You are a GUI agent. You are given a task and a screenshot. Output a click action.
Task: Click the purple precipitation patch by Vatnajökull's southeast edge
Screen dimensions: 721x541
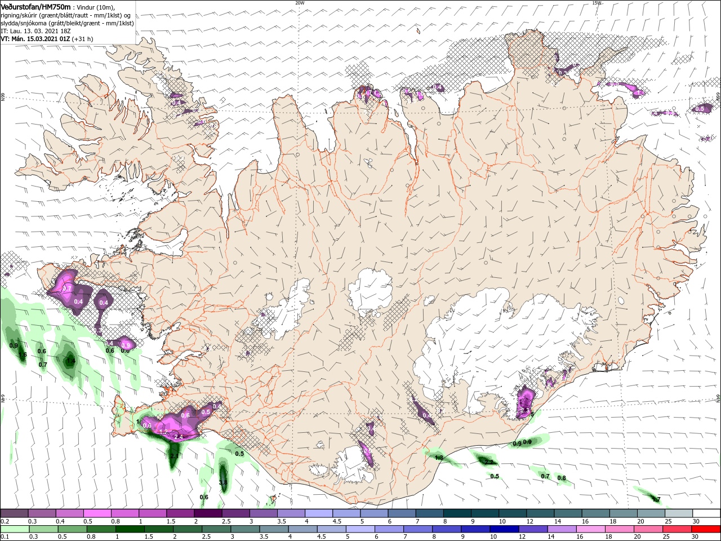pyautogui.click(x=527, y=403)
